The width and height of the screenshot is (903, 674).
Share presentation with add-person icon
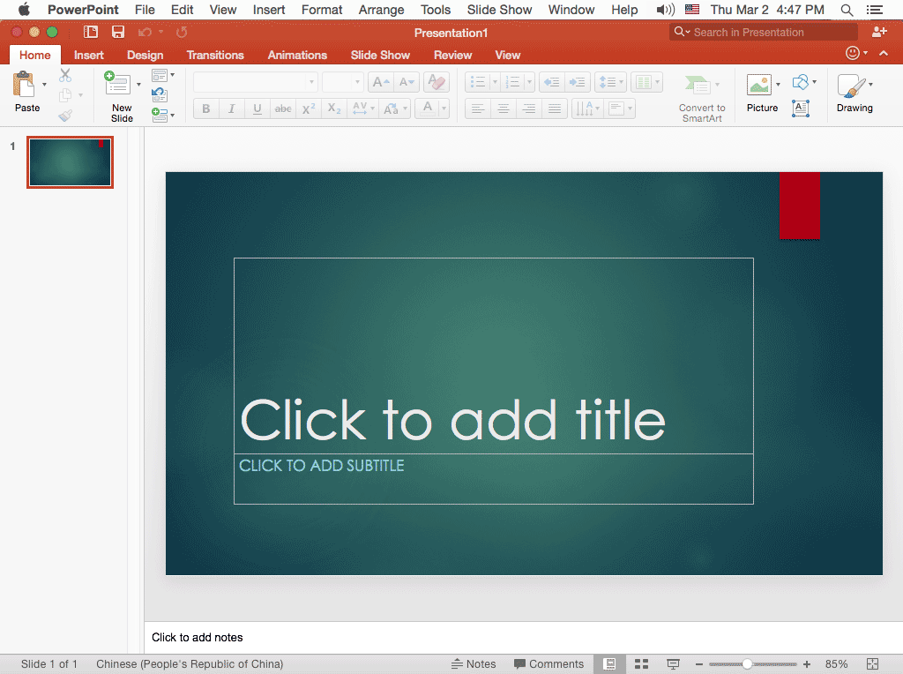point(879,32)
